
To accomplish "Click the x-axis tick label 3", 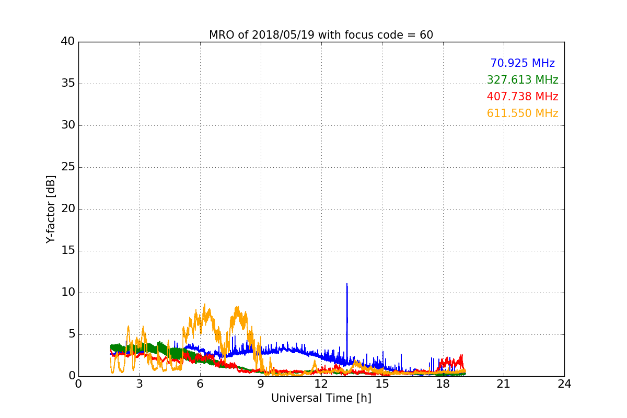I will click(139, 384).
